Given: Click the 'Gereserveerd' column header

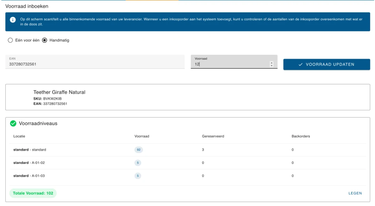Looking at the screenshot, I should (x=213, y=136).
